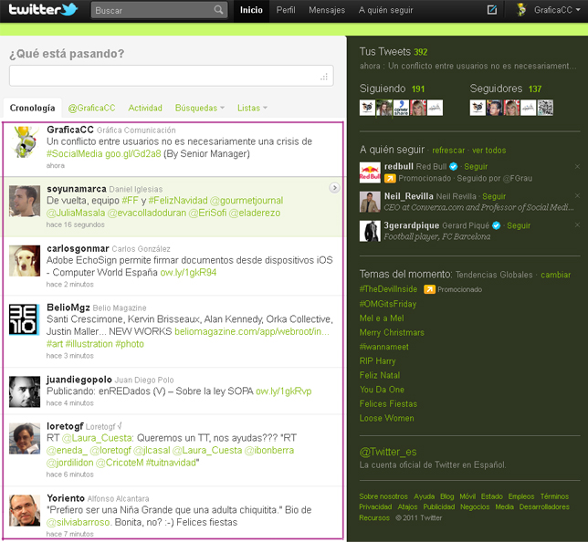This screenshot has height=542, width=588.
Task: Click @silviabarroso mention
Action: point(78,522)
